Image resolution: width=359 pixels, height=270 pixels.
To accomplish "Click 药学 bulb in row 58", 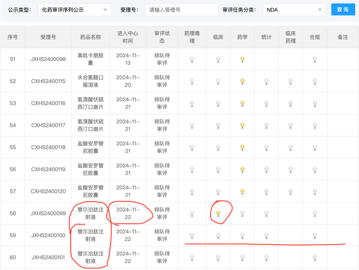I will [x=242, y=214].
